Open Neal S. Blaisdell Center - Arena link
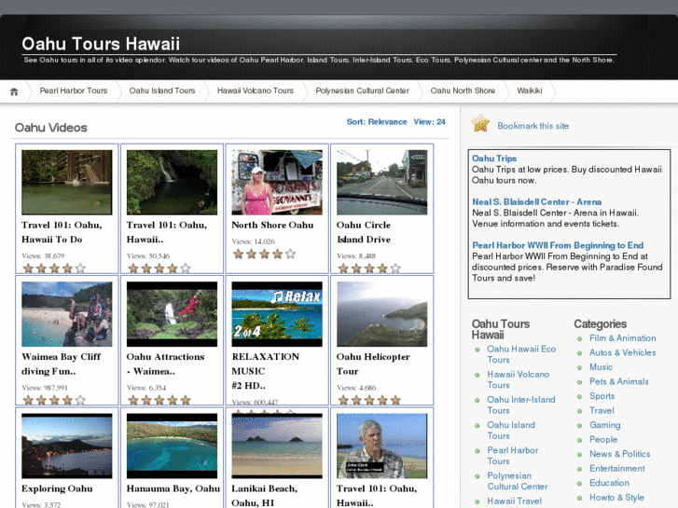The height and width of the screenshot is (508, 678). coord(536,202)
